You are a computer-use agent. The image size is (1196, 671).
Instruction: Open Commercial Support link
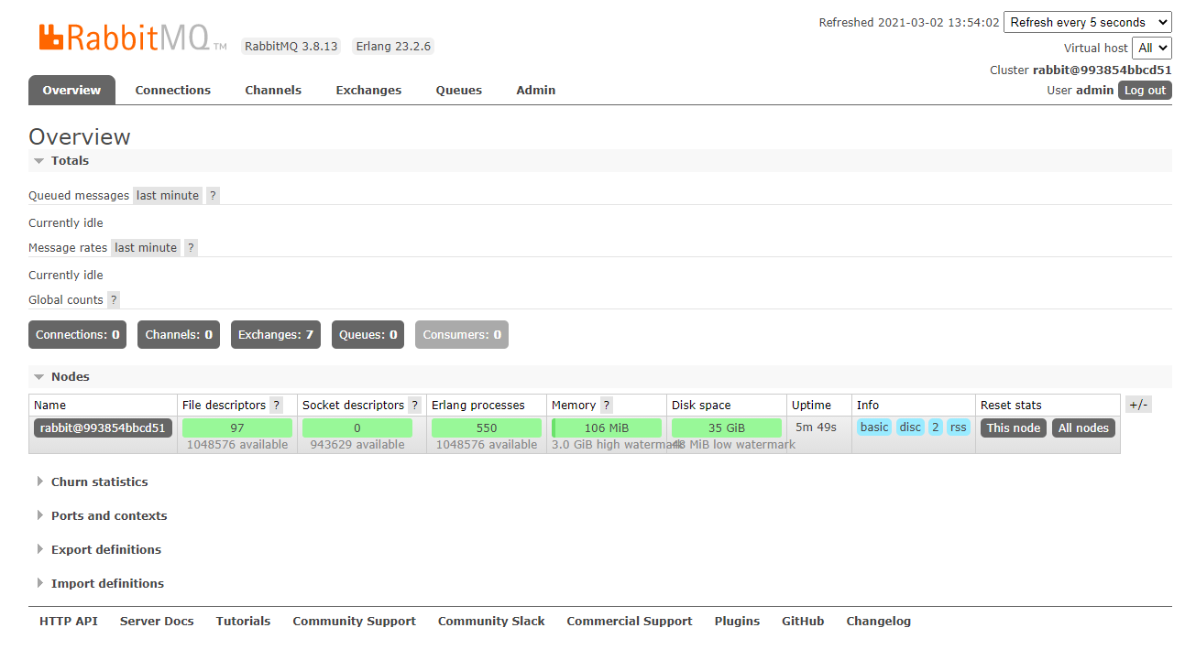point(630,621)
